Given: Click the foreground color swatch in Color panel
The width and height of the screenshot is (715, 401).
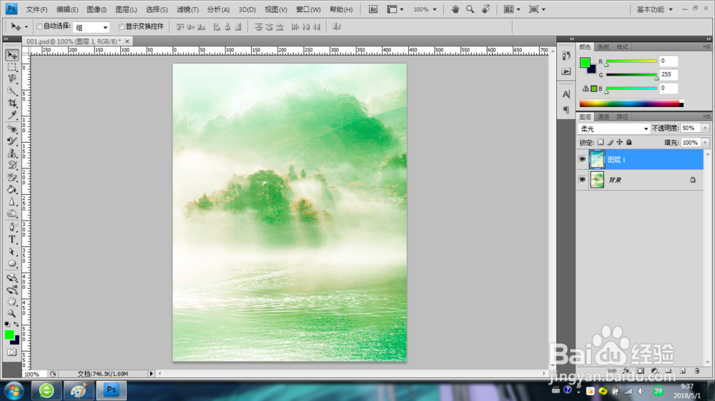Looking at the screenshot, I should 585,62.
